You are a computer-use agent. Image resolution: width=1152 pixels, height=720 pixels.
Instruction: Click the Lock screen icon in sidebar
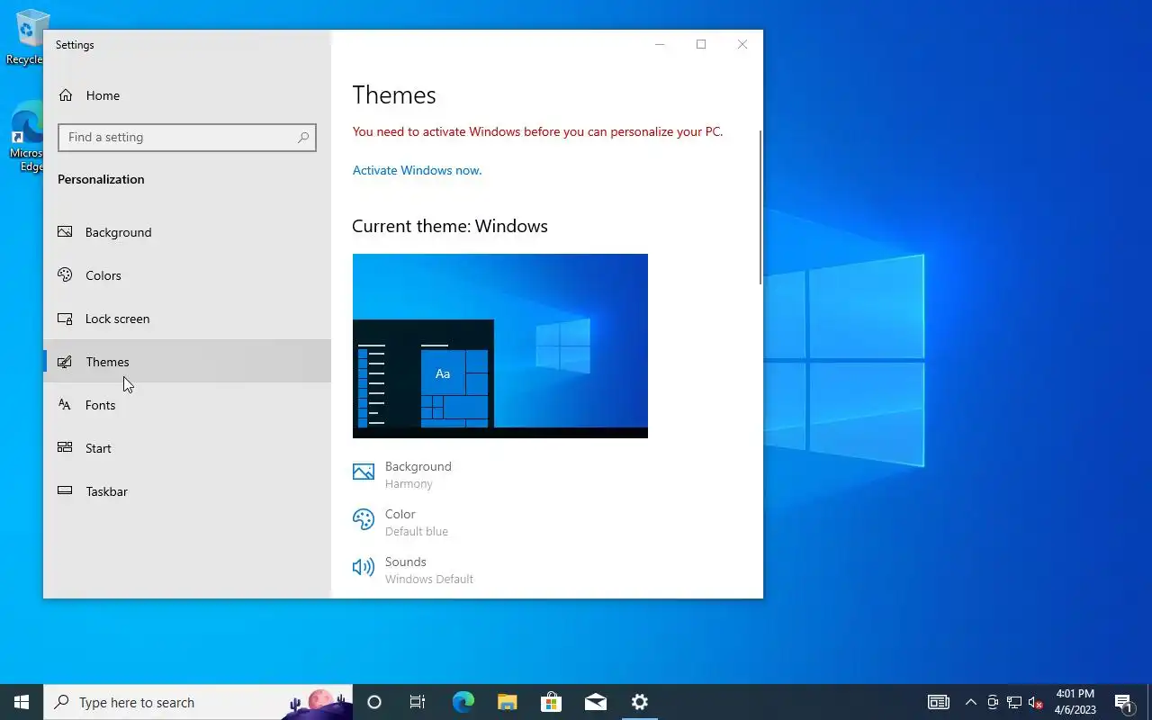click(x=65, y=319)
